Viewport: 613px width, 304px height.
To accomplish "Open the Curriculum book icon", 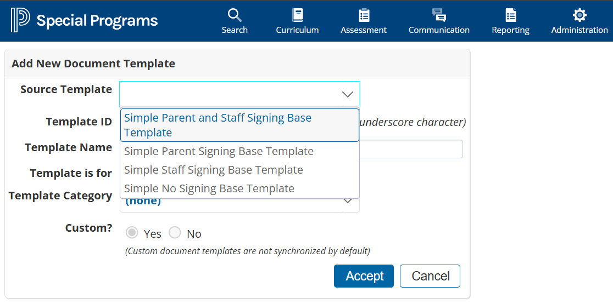I will coord(297,15).
